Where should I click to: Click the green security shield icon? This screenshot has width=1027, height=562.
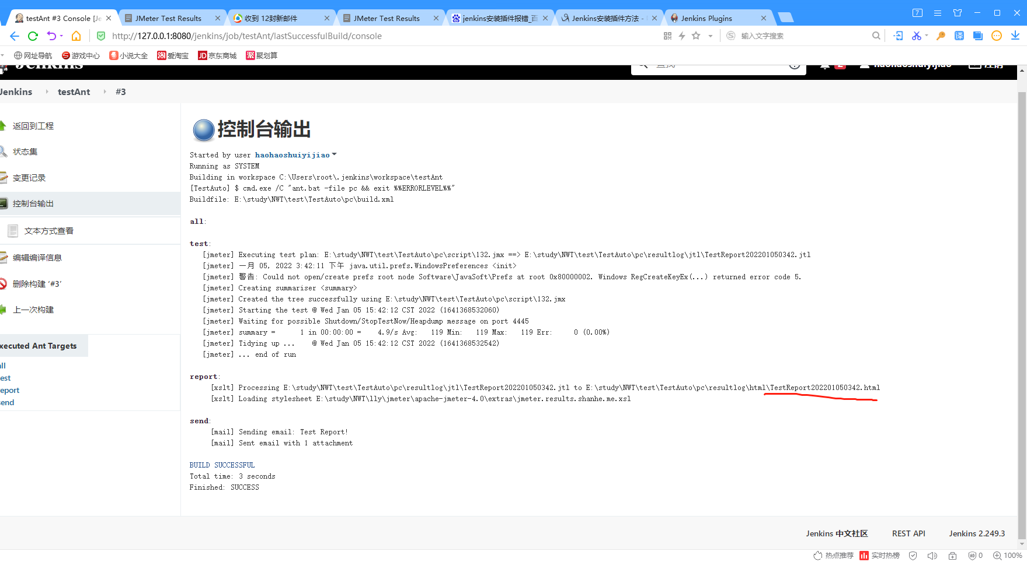pyautogui.click(x=101, y=36)
